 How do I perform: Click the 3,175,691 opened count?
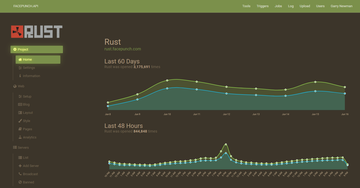coord(142,67)
